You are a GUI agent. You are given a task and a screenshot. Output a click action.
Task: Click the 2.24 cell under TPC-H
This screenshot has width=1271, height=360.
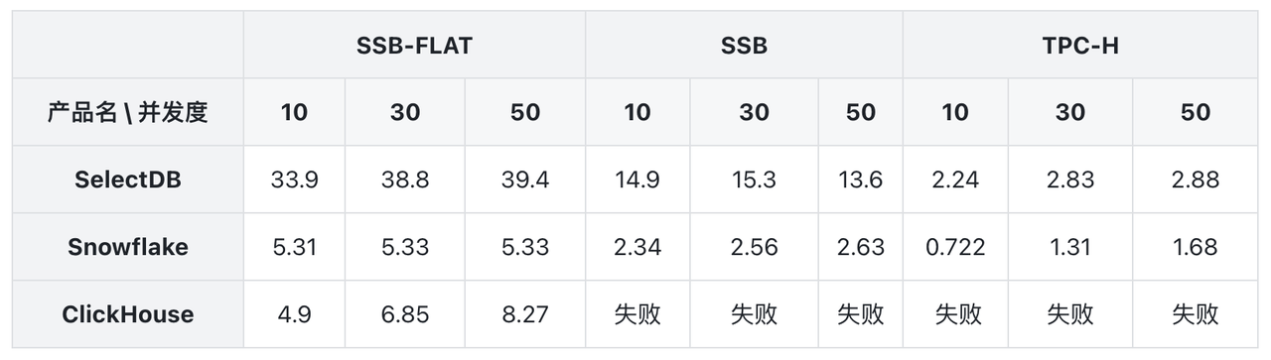[x=955, y=180]
